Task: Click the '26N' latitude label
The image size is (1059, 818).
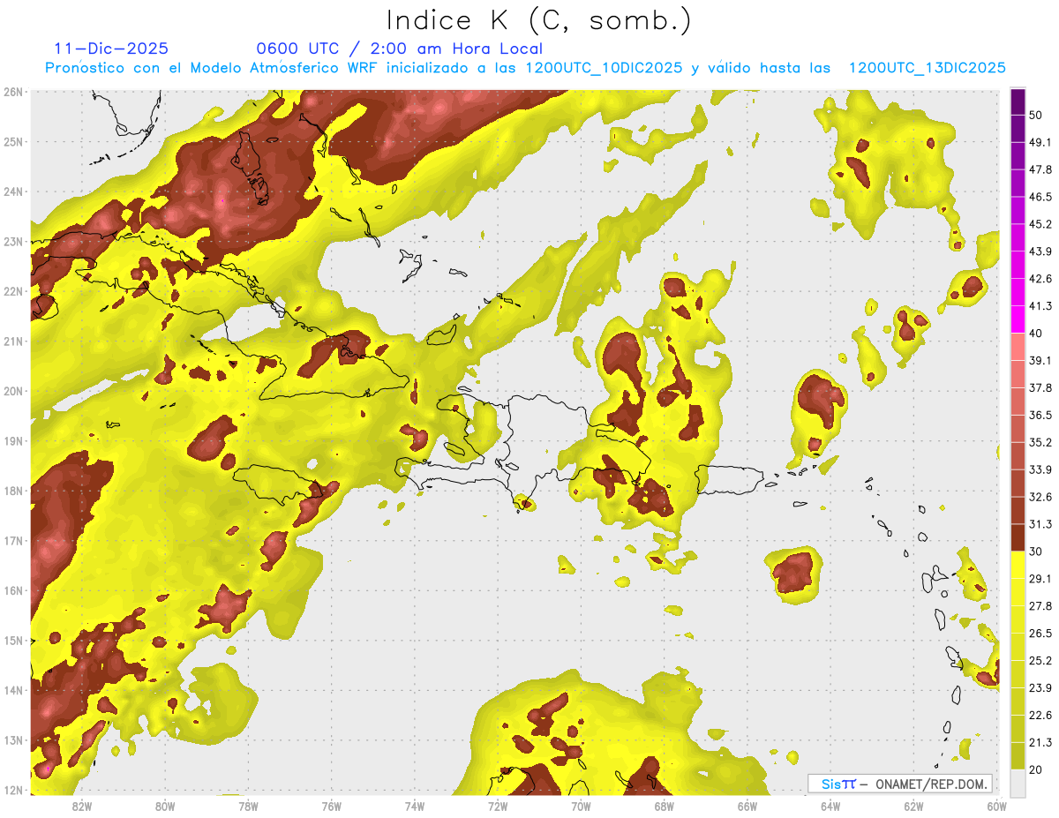Action: 13,92
